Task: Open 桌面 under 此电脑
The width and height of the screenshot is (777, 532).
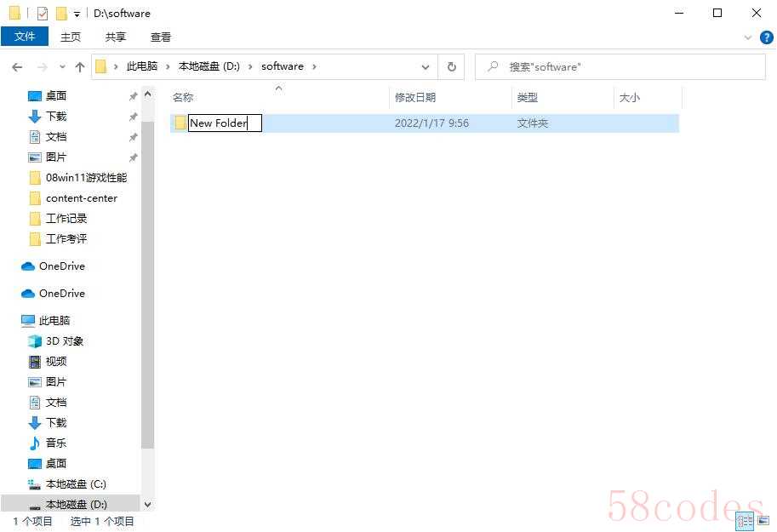Action: pos(56,464)
